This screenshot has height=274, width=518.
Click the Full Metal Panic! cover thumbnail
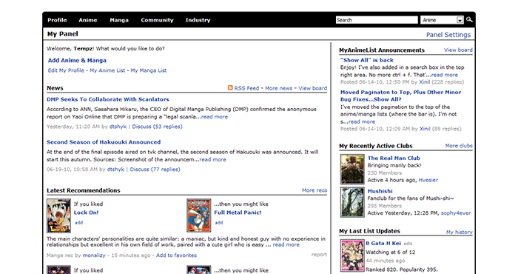coord(199,215)
